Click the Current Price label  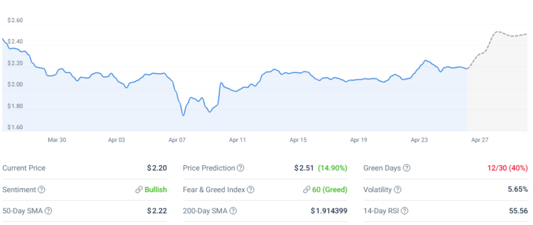[24, 168]
